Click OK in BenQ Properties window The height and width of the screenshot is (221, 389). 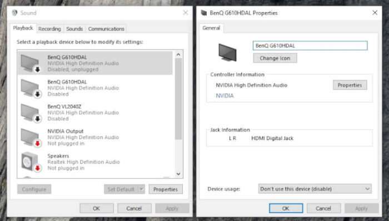[x=286, y=208]
